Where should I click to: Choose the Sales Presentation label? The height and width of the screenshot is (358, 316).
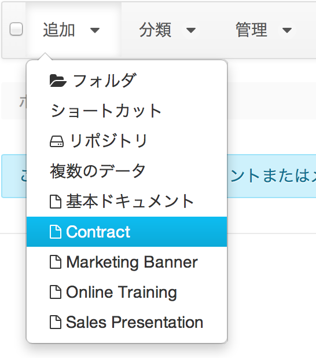click(134, 322)
